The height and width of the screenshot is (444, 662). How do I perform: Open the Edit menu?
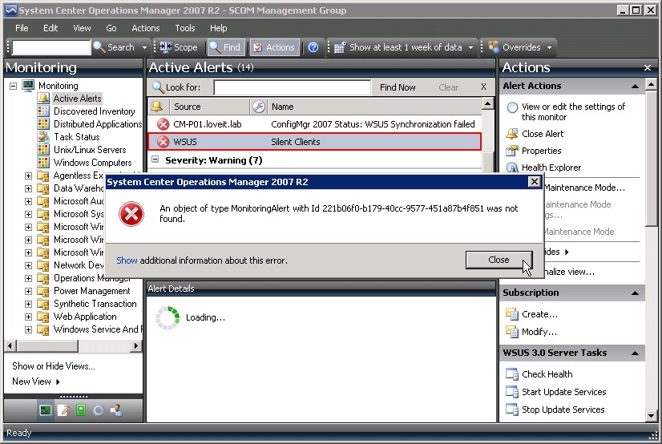(x=50, y=28)
